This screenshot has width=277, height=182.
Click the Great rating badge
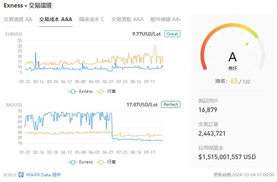(x=172, y=34)
